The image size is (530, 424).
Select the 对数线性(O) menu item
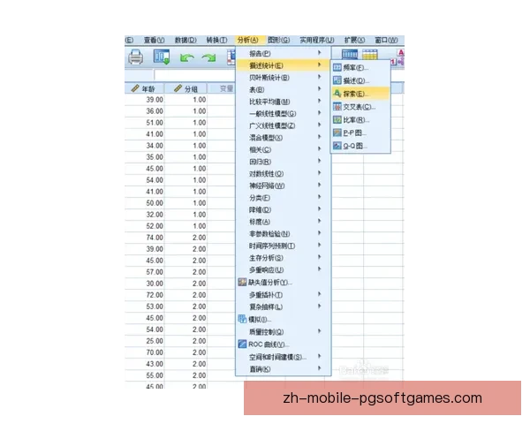point(283,173)
